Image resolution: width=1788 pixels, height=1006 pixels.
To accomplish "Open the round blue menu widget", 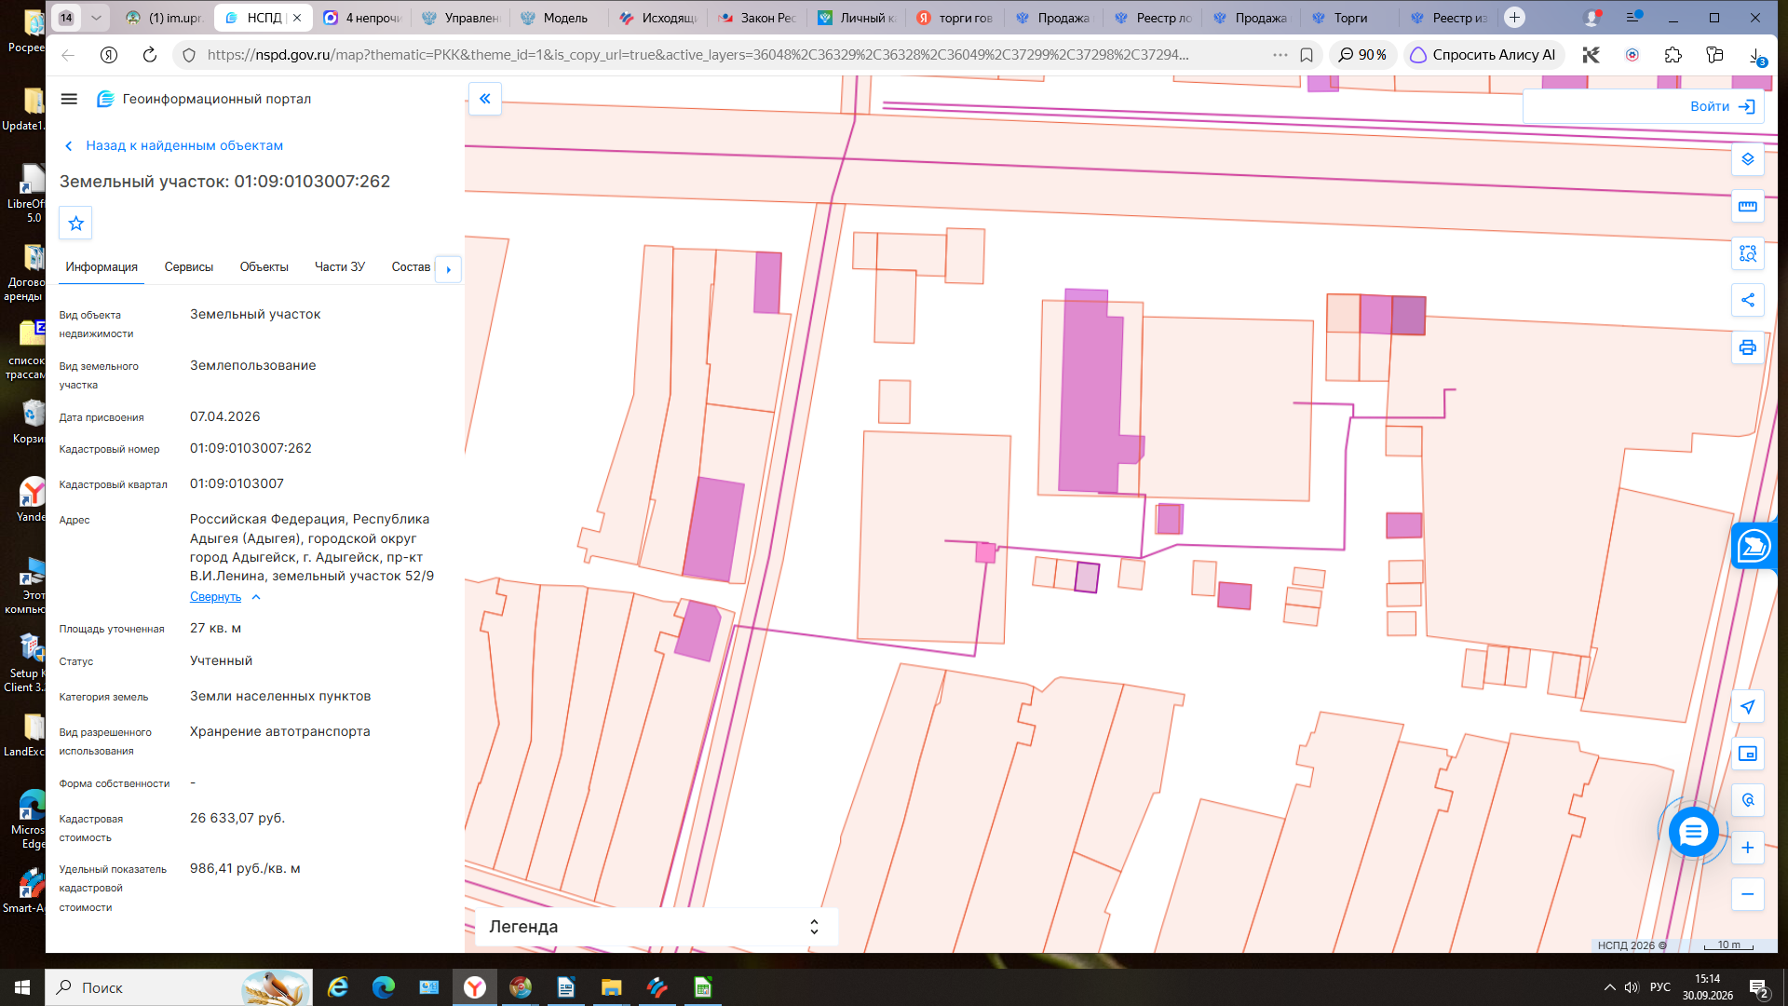I will (x=1693, y=831).
